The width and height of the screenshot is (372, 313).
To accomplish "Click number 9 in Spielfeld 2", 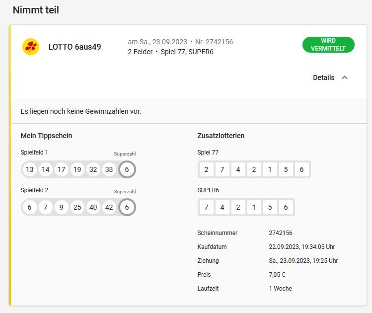I will [62, 207].
